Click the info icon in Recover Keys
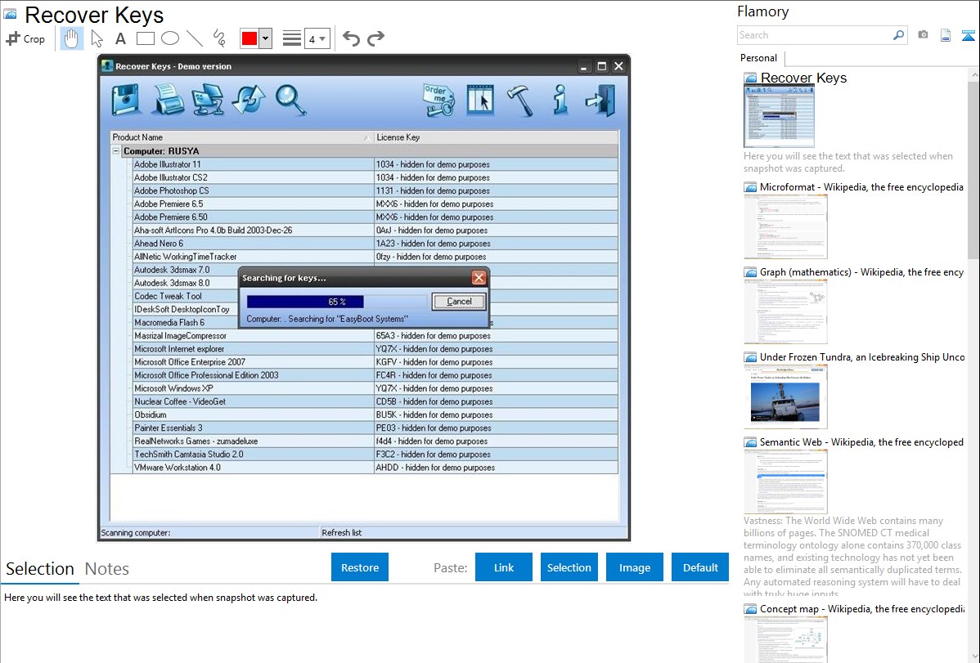The image size is (980, 663). pos(560,100)
